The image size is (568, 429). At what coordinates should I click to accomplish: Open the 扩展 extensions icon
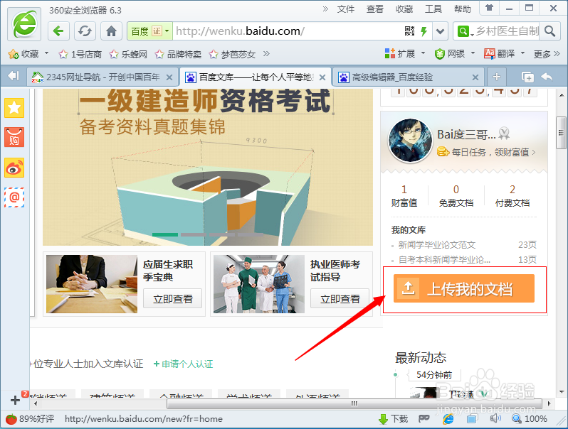click(390, 53)
